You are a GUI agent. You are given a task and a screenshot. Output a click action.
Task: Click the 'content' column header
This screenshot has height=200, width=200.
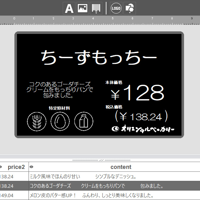point(121,167)
